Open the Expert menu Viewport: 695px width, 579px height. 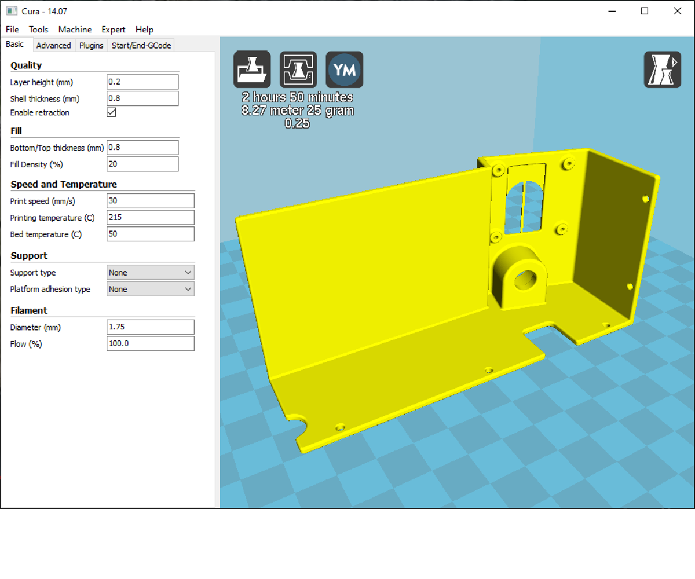click(x=114, y=30)
